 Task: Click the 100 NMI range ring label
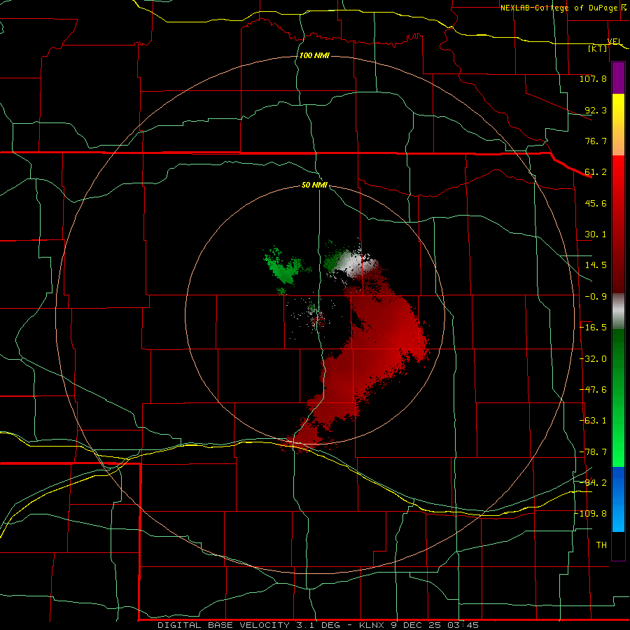(314, 55)
